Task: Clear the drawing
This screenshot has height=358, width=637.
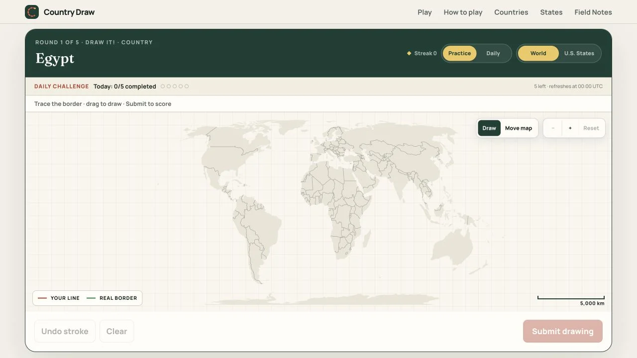Action: [x=116, y=331]
